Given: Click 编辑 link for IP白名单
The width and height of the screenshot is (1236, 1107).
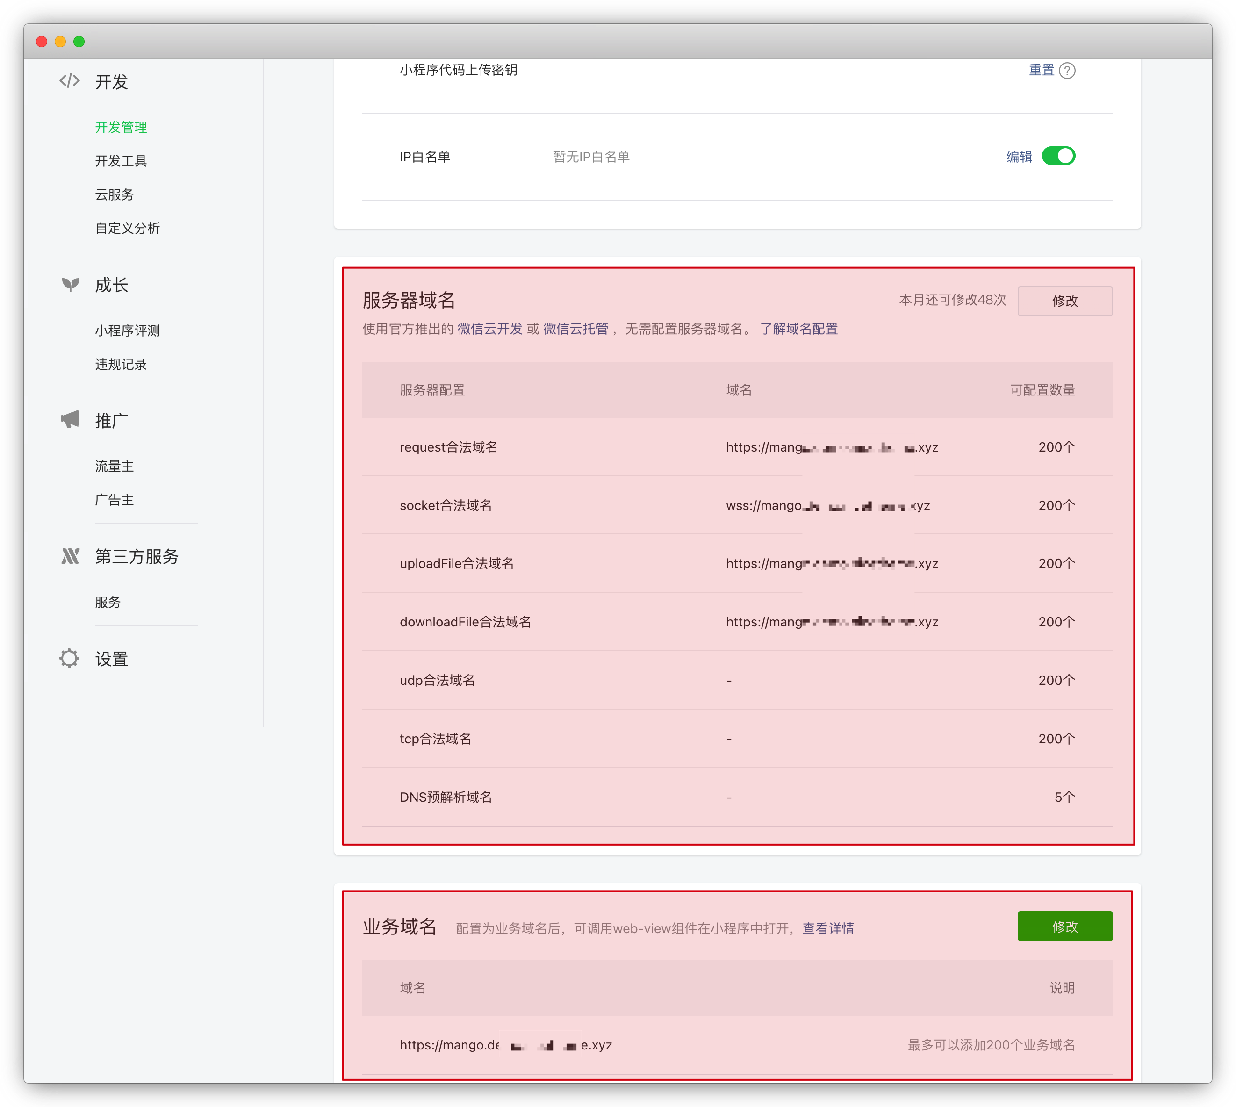Looking at the screenshot, I should pos(1020,157).
